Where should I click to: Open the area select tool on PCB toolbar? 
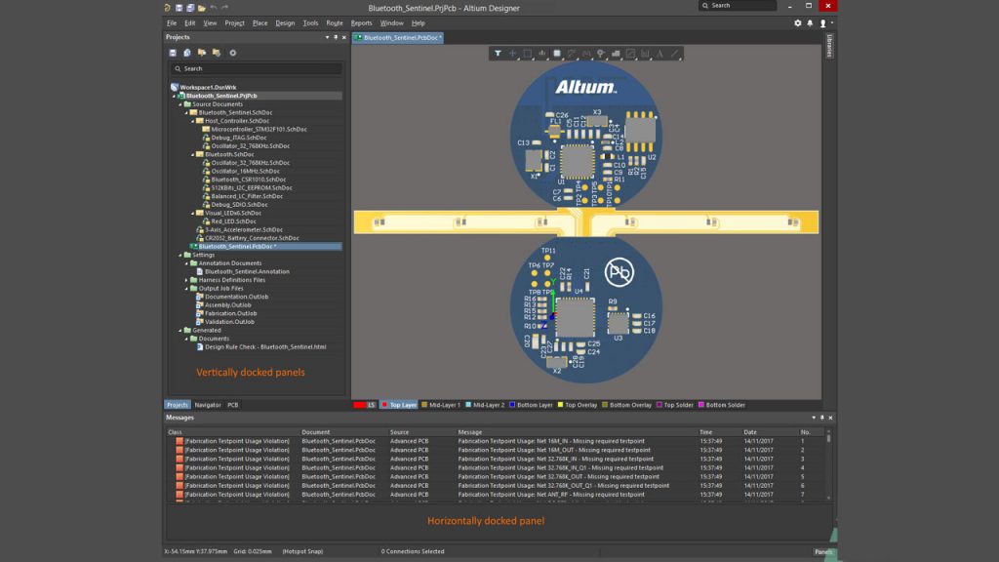point(529,54)
